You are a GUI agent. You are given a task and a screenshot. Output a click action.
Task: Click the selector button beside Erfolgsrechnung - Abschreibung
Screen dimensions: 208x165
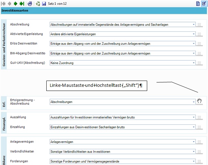click(199, 102)
